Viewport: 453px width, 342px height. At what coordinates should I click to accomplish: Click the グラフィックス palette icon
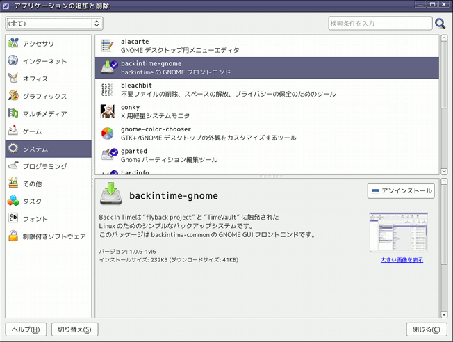coord(13,95)
